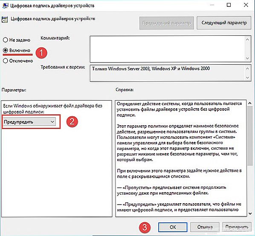Screen dimensions: 255x236
Task: Click the help text scrollbar up arrow
Action: (250, 103)
